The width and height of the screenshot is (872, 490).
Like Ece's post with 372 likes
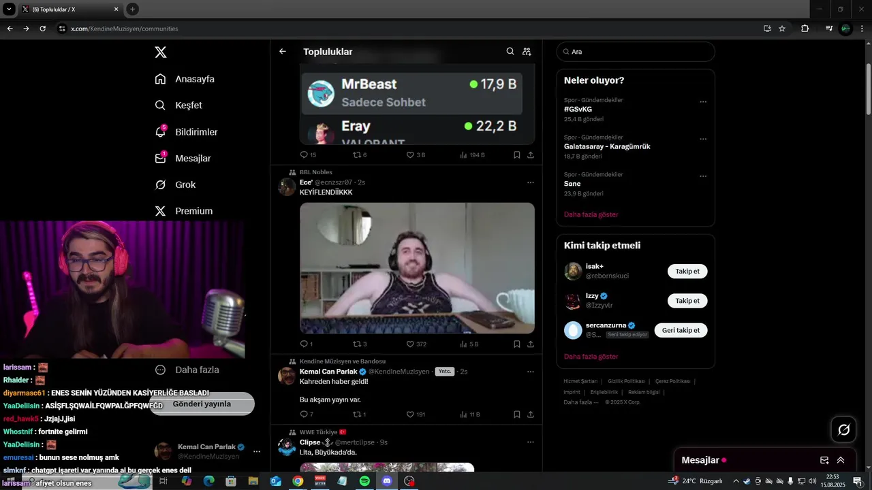[416, 344]
